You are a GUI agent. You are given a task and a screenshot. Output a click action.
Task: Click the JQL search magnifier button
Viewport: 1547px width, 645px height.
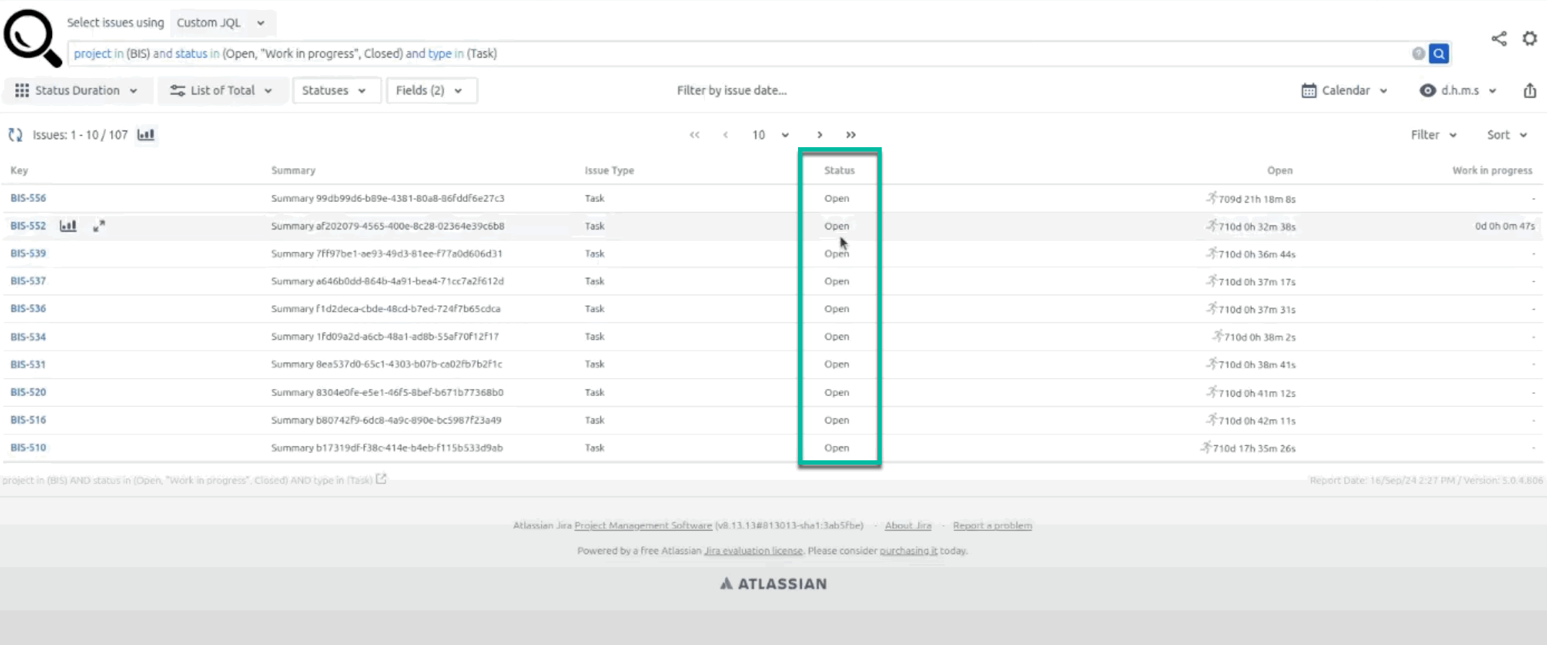pos(1439,53)
